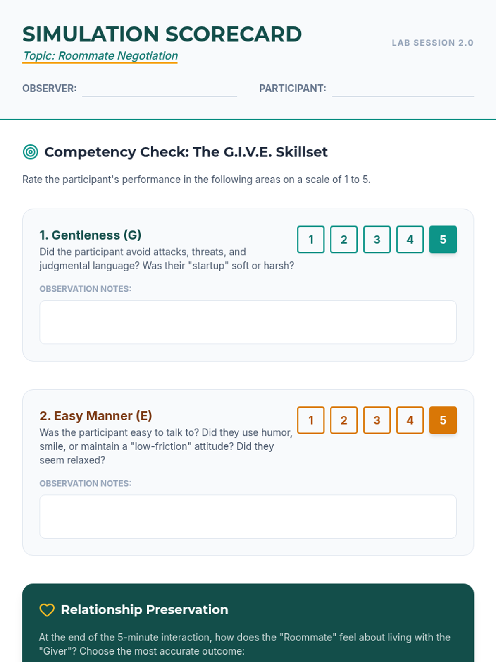Screen dimensions: 496x662
Task: Rate Gentleness as 3
Action: click(x=377, y=240)
